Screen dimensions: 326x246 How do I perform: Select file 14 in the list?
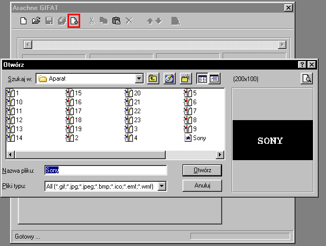tap(15, 137)
